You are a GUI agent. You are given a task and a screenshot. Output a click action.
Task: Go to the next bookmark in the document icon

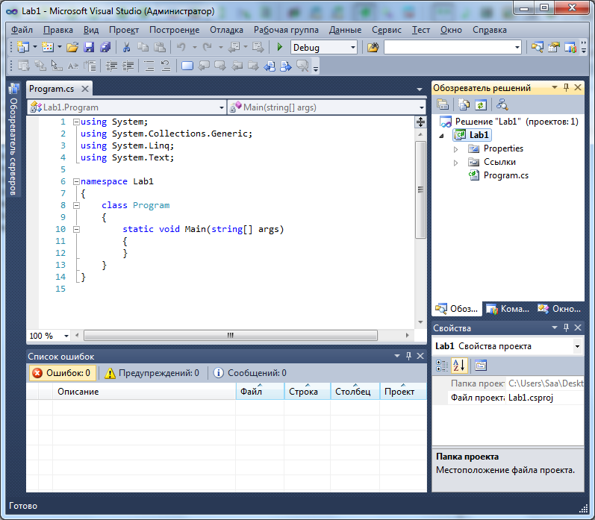click(286, 66)
